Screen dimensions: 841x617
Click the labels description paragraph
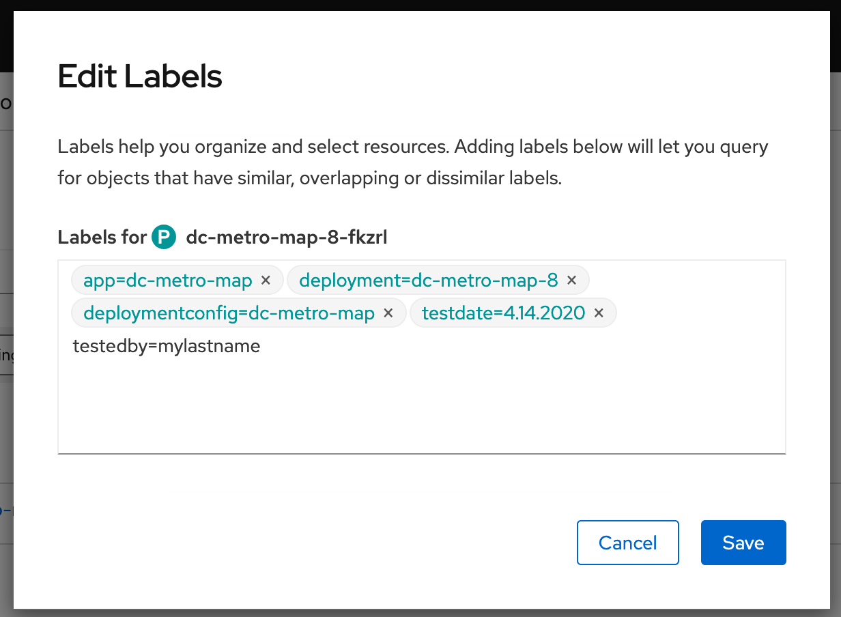click(x=412, y=163)
